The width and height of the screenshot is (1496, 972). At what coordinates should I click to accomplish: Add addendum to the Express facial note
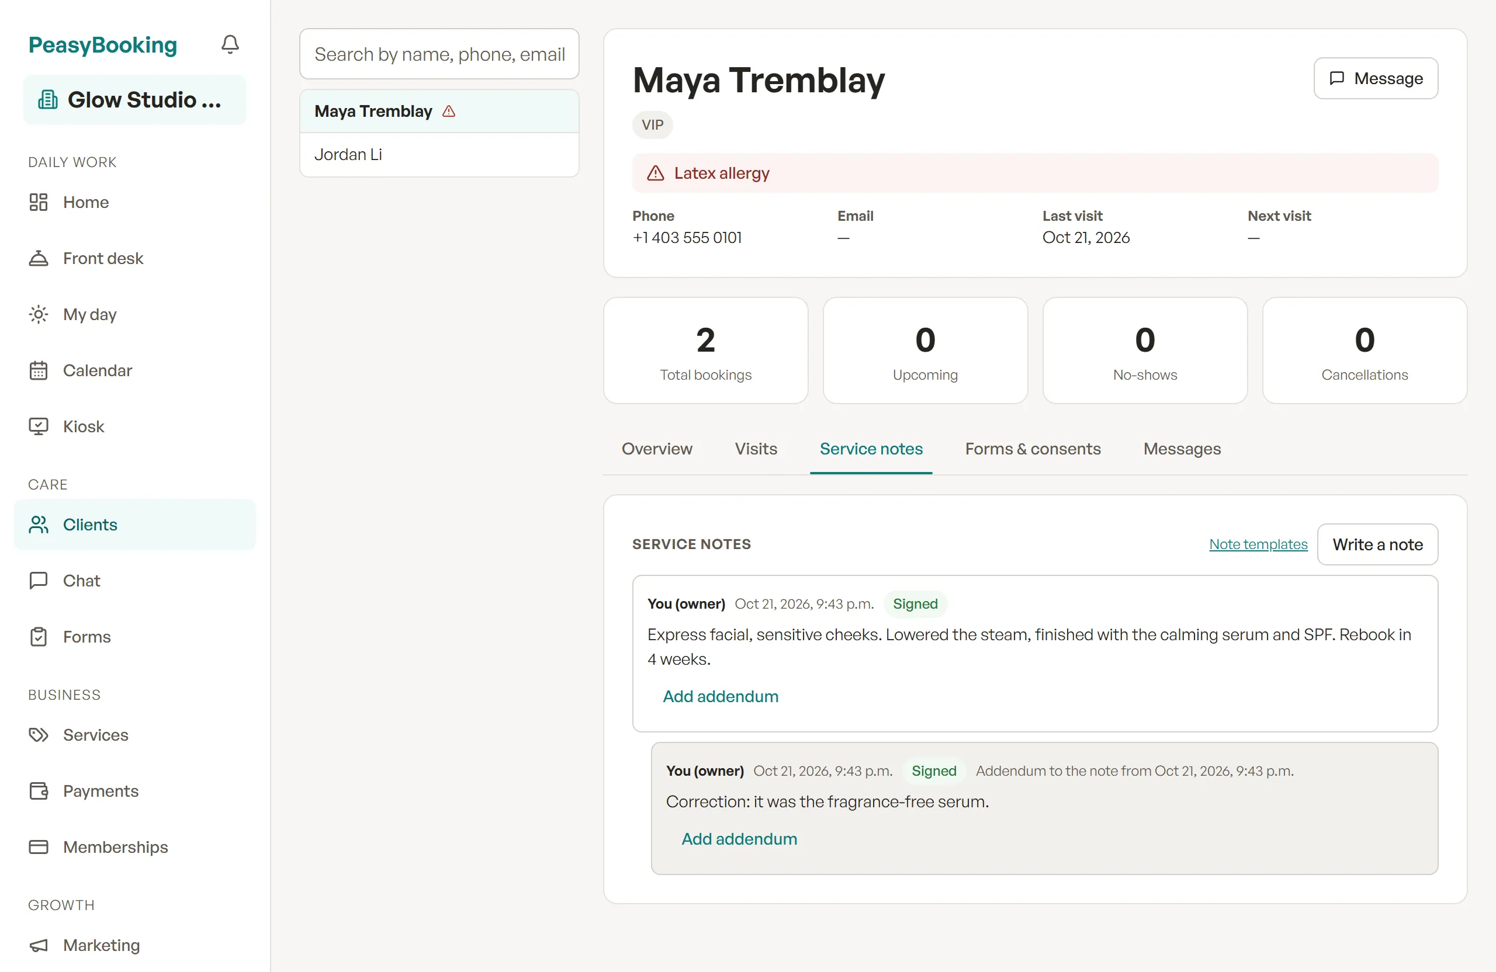click(721, 696)
